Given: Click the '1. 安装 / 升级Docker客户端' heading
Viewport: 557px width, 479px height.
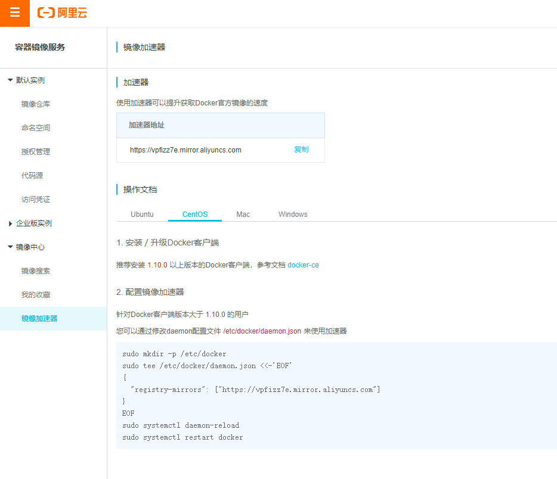Looking at the screenshot, I should [168, 242].
